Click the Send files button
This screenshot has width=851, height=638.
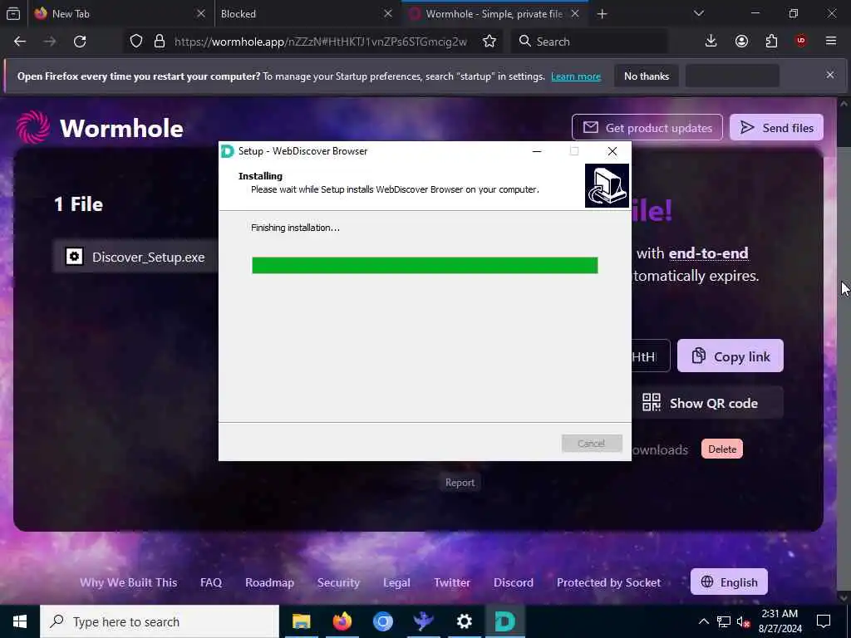(x=776, y=127)
